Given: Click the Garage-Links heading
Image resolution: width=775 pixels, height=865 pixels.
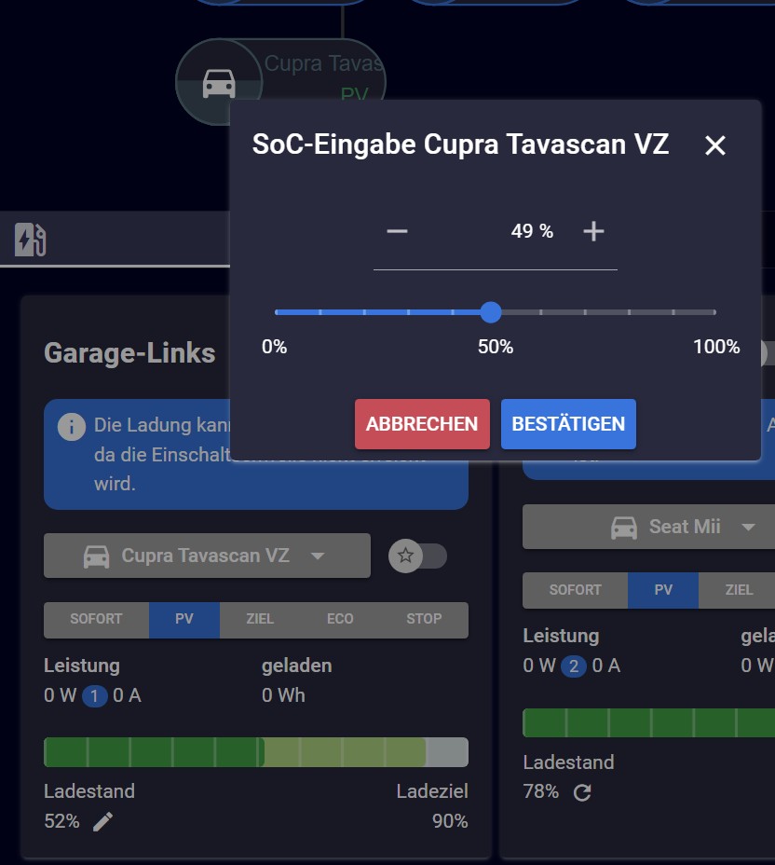Looking at the screenshot, I should click(129, 353).
